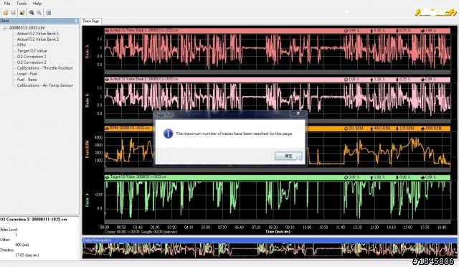Toggle eye icon on RPM trace
Viewport: 459px width, 267px height.
pyautogui.click(x=107, y=128)
